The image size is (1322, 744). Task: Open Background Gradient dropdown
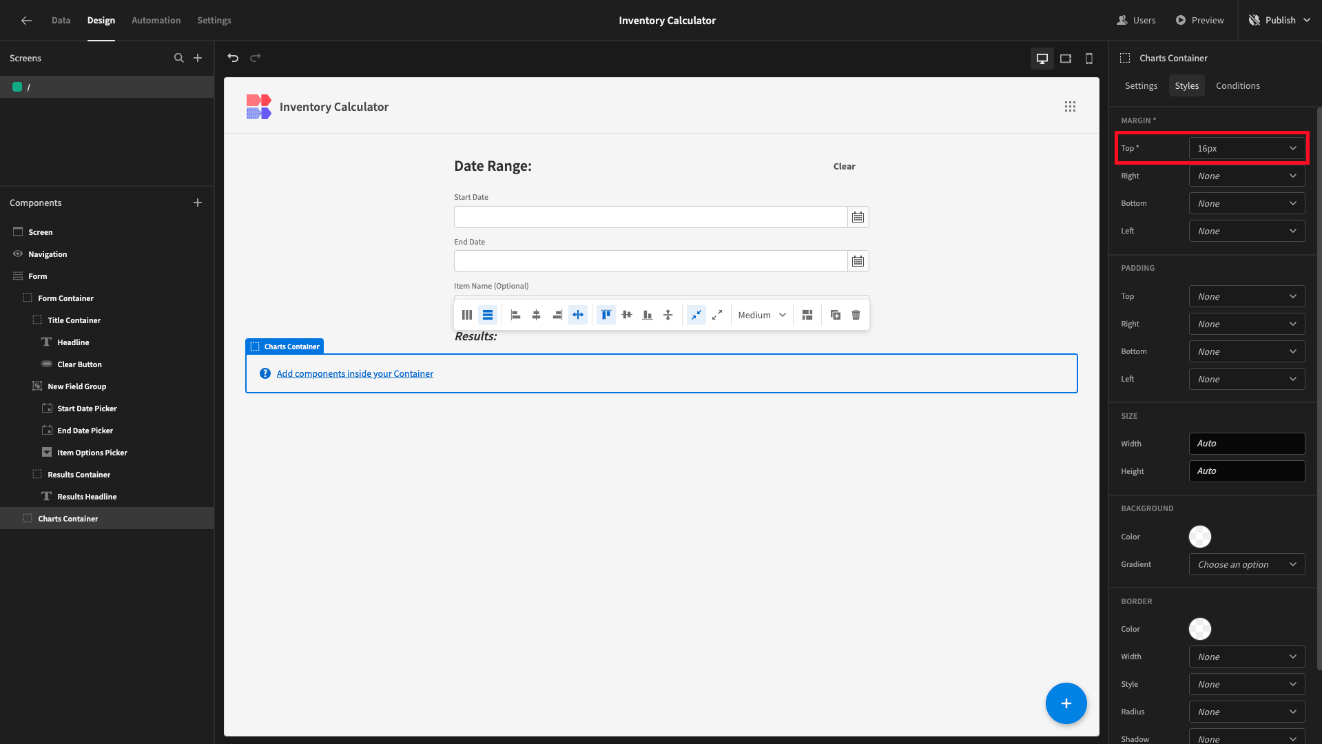coord(1247,564)
